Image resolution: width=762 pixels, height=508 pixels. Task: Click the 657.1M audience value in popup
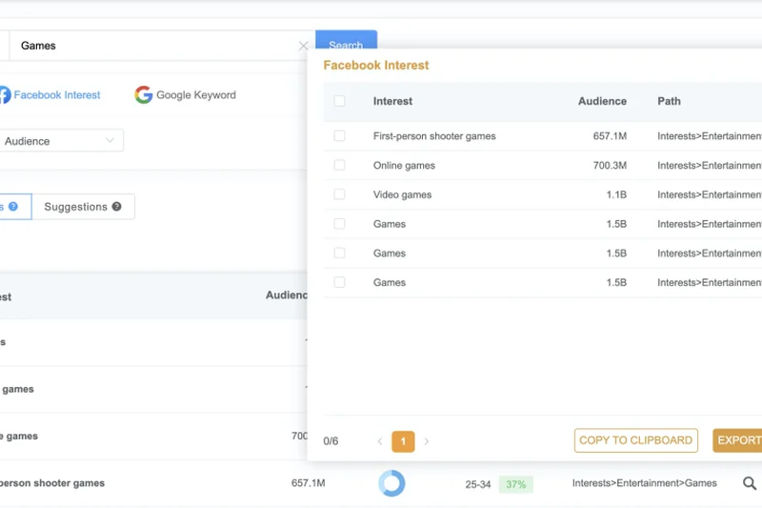click(x=610, y=136)
